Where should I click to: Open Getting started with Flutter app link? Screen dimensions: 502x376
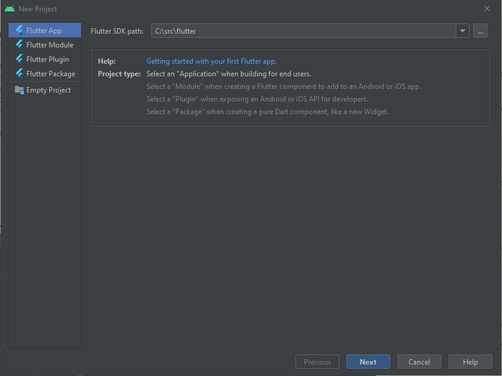click(211, 61)
